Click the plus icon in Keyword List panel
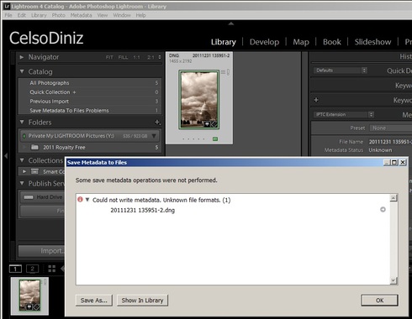The width and height of the screenshot is (412, 319). [316, 100]
